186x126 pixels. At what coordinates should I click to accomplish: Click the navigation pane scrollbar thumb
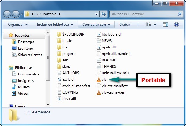tap(48, 58)
